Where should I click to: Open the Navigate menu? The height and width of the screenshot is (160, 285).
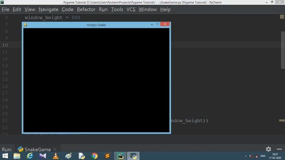(x=49, y=9)
